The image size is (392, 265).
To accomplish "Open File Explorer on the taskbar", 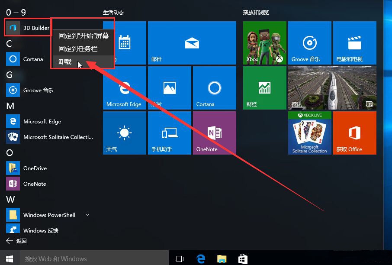I will [222, 259].
